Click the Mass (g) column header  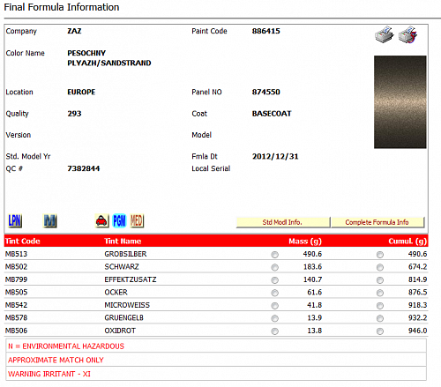click(305, 242)
